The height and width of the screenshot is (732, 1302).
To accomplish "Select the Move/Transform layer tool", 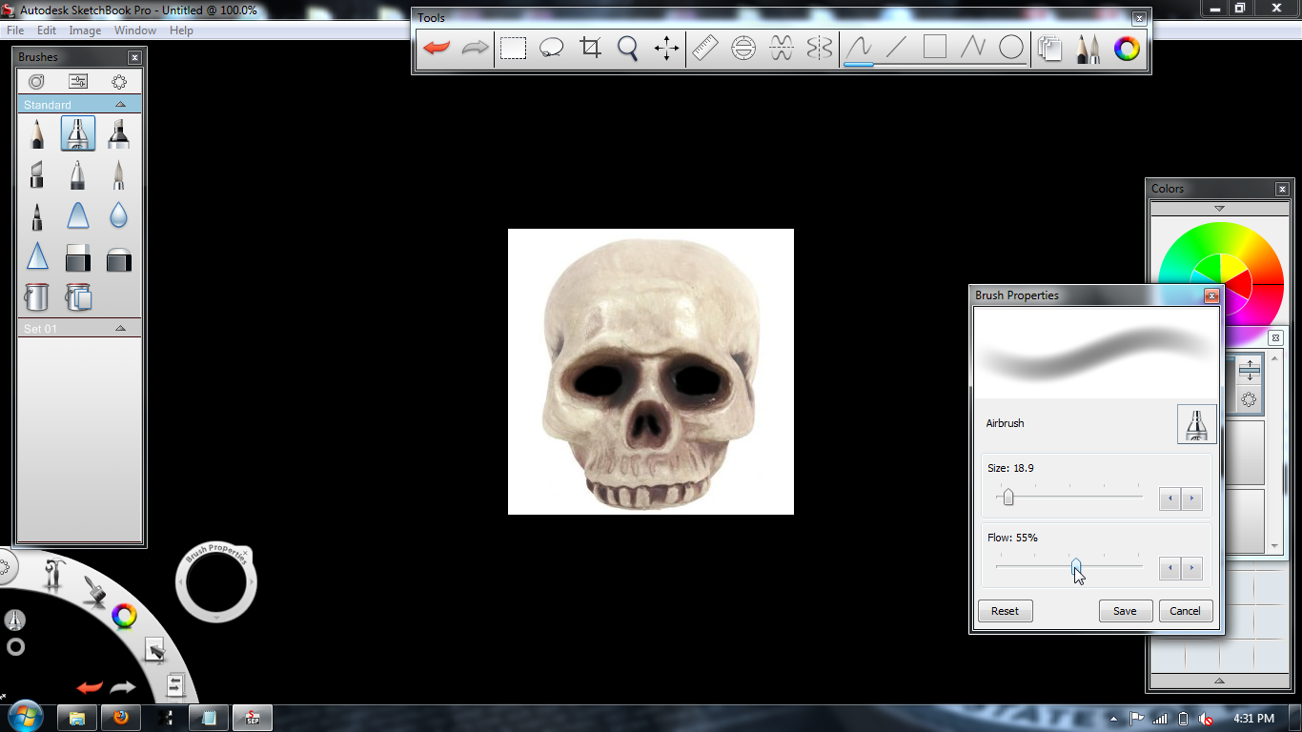I will 666,48.
